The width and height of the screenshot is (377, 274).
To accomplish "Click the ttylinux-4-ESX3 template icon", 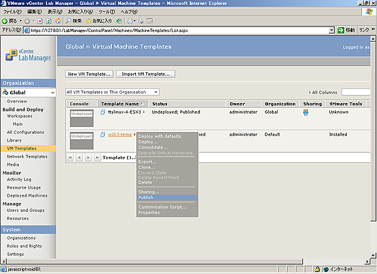I will point(103,112).
